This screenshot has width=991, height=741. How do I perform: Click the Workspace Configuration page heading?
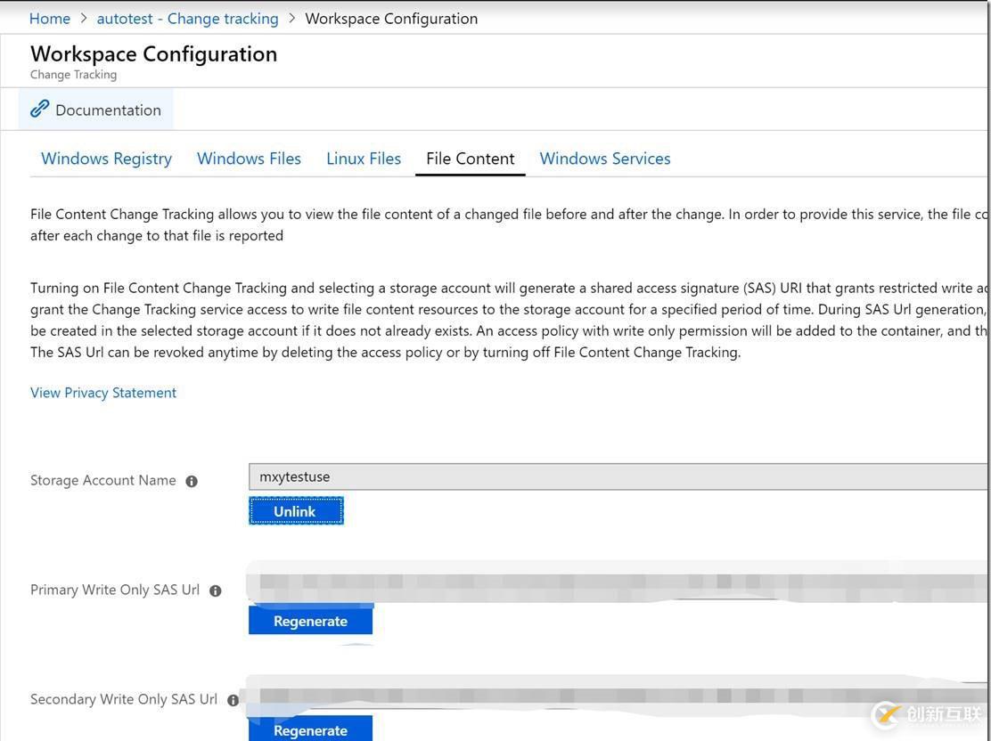point(153,54)
